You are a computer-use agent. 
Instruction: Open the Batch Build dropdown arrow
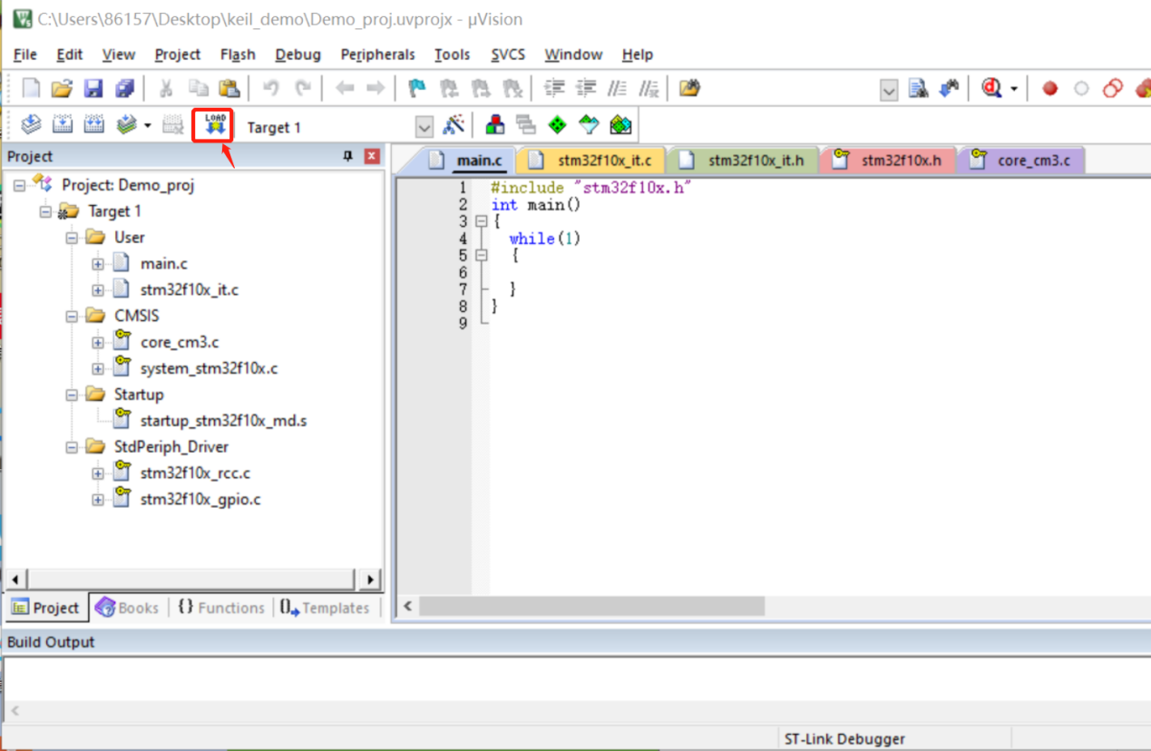[x=148, y=126]
